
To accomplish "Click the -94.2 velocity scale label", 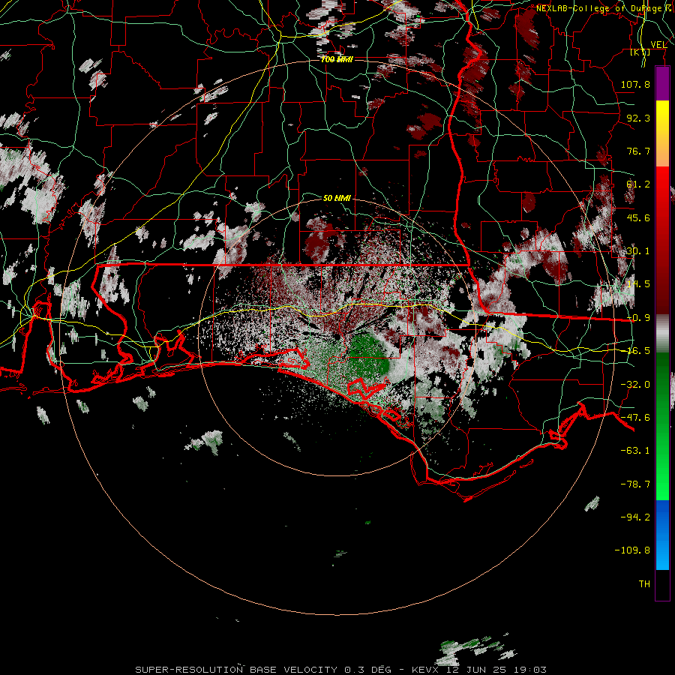I will coord(635,517).
